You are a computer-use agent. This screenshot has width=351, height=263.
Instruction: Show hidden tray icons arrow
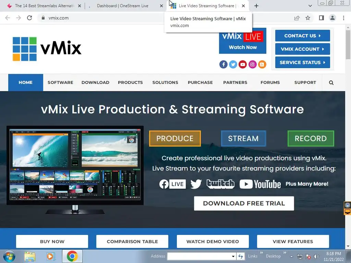[x=291, y=256]
